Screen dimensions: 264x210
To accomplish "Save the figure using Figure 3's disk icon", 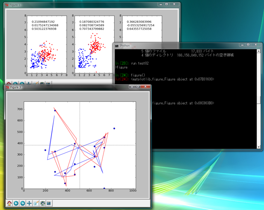I will click(49, 203).
